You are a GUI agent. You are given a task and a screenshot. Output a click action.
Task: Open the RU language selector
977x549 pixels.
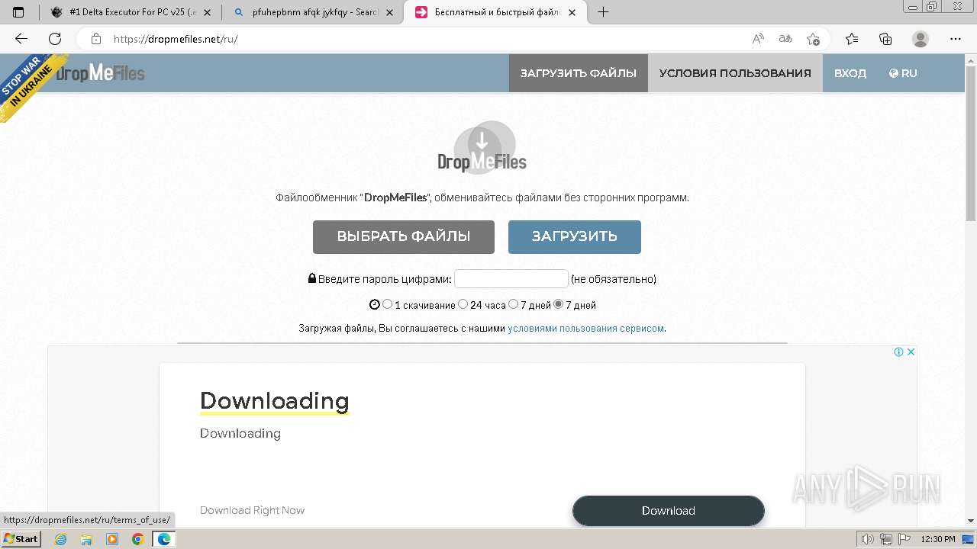click(903, 73)
